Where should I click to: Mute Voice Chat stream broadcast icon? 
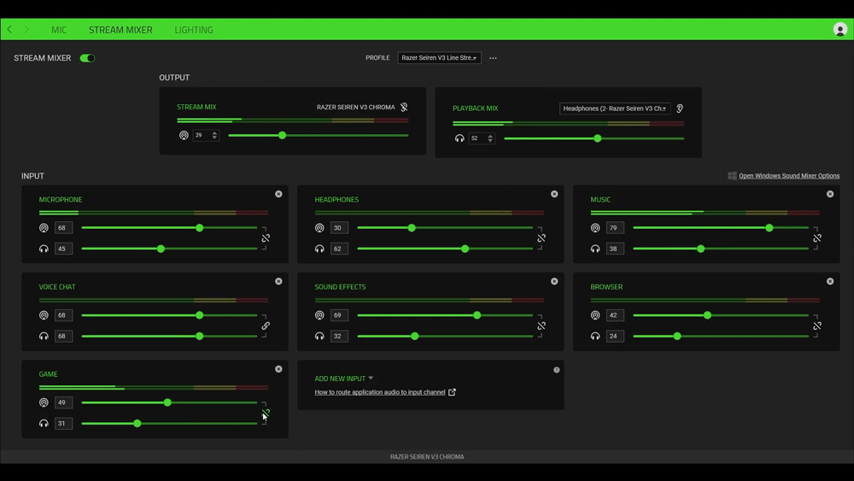point(44,315)
